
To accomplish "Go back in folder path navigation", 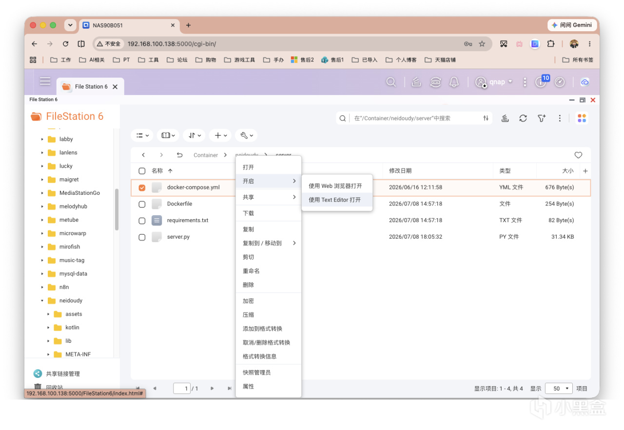I will tap(143, 155).
